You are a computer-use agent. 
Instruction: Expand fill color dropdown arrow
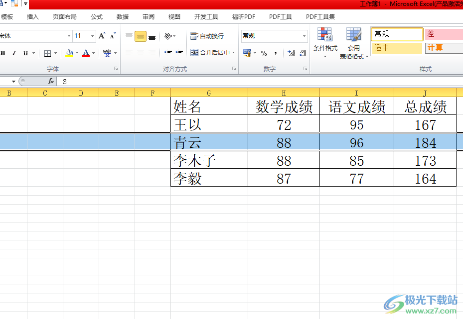coord(77,53)
